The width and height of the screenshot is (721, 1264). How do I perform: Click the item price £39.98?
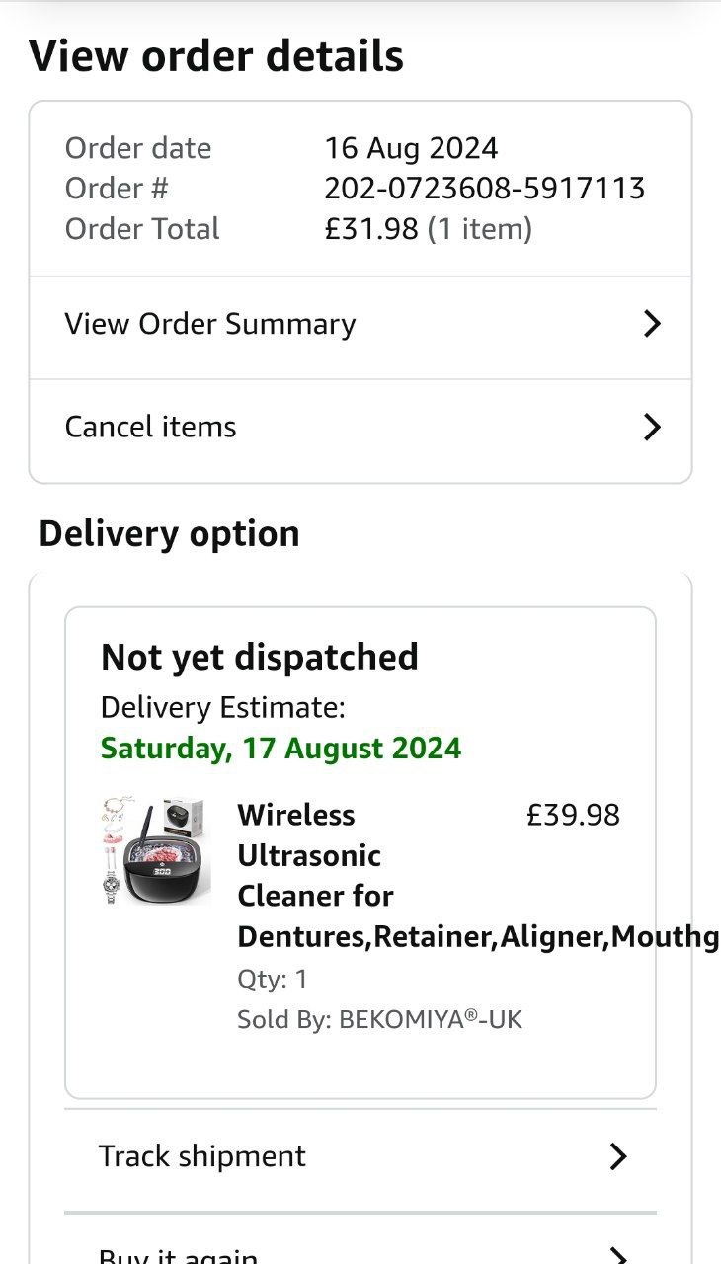click(573, 815)
